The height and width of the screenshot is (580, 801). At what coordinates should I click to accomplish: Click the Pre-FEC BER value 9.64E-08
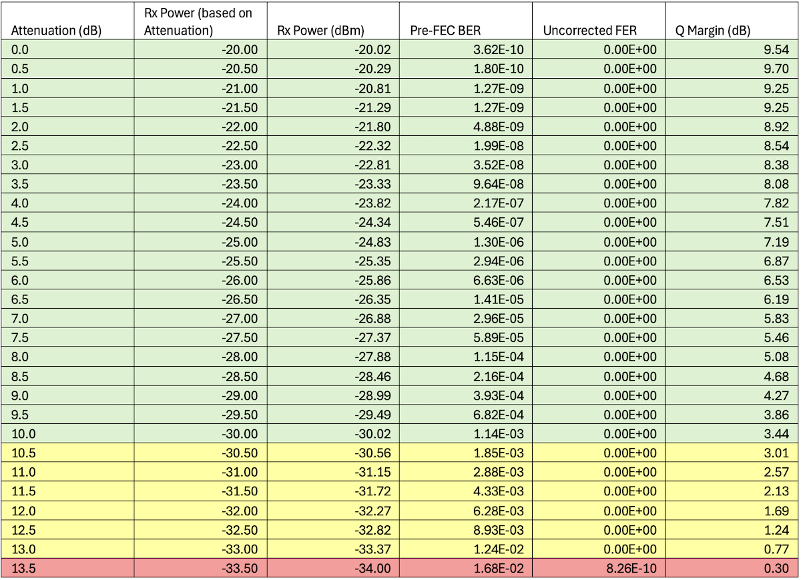[x=466, y=184]
